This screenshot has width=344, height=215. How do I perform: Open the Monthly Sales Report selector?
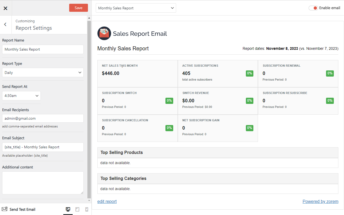(x=136, y=8)
